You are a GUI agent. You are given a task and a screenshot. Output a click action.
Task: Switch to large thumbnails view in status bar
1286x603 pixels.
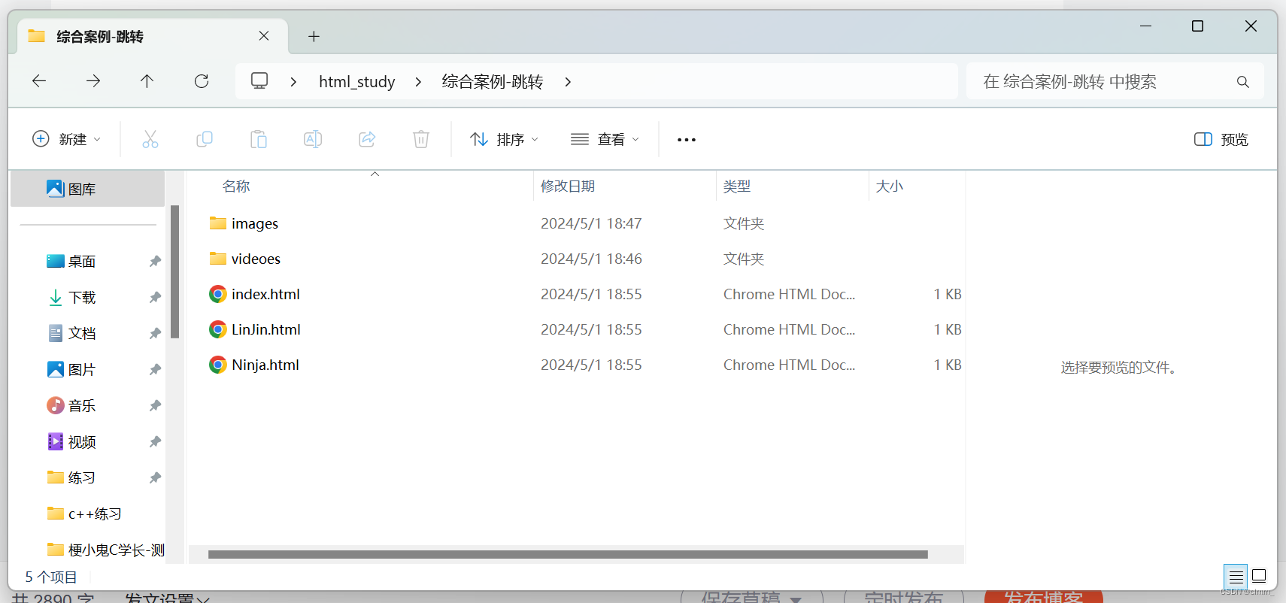pyautogui.click(x=1259, y=577)
